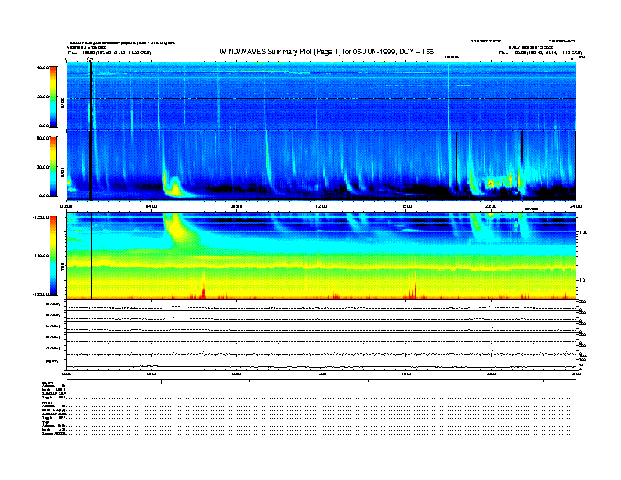Click the 12:00 label on bottom time axis
Viewport: 621px width, 480px height.
coord(321,373)
